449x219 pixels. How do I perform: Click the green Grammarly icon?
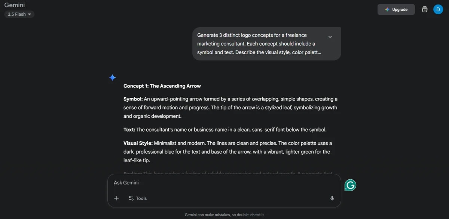[x=350, y=185]
